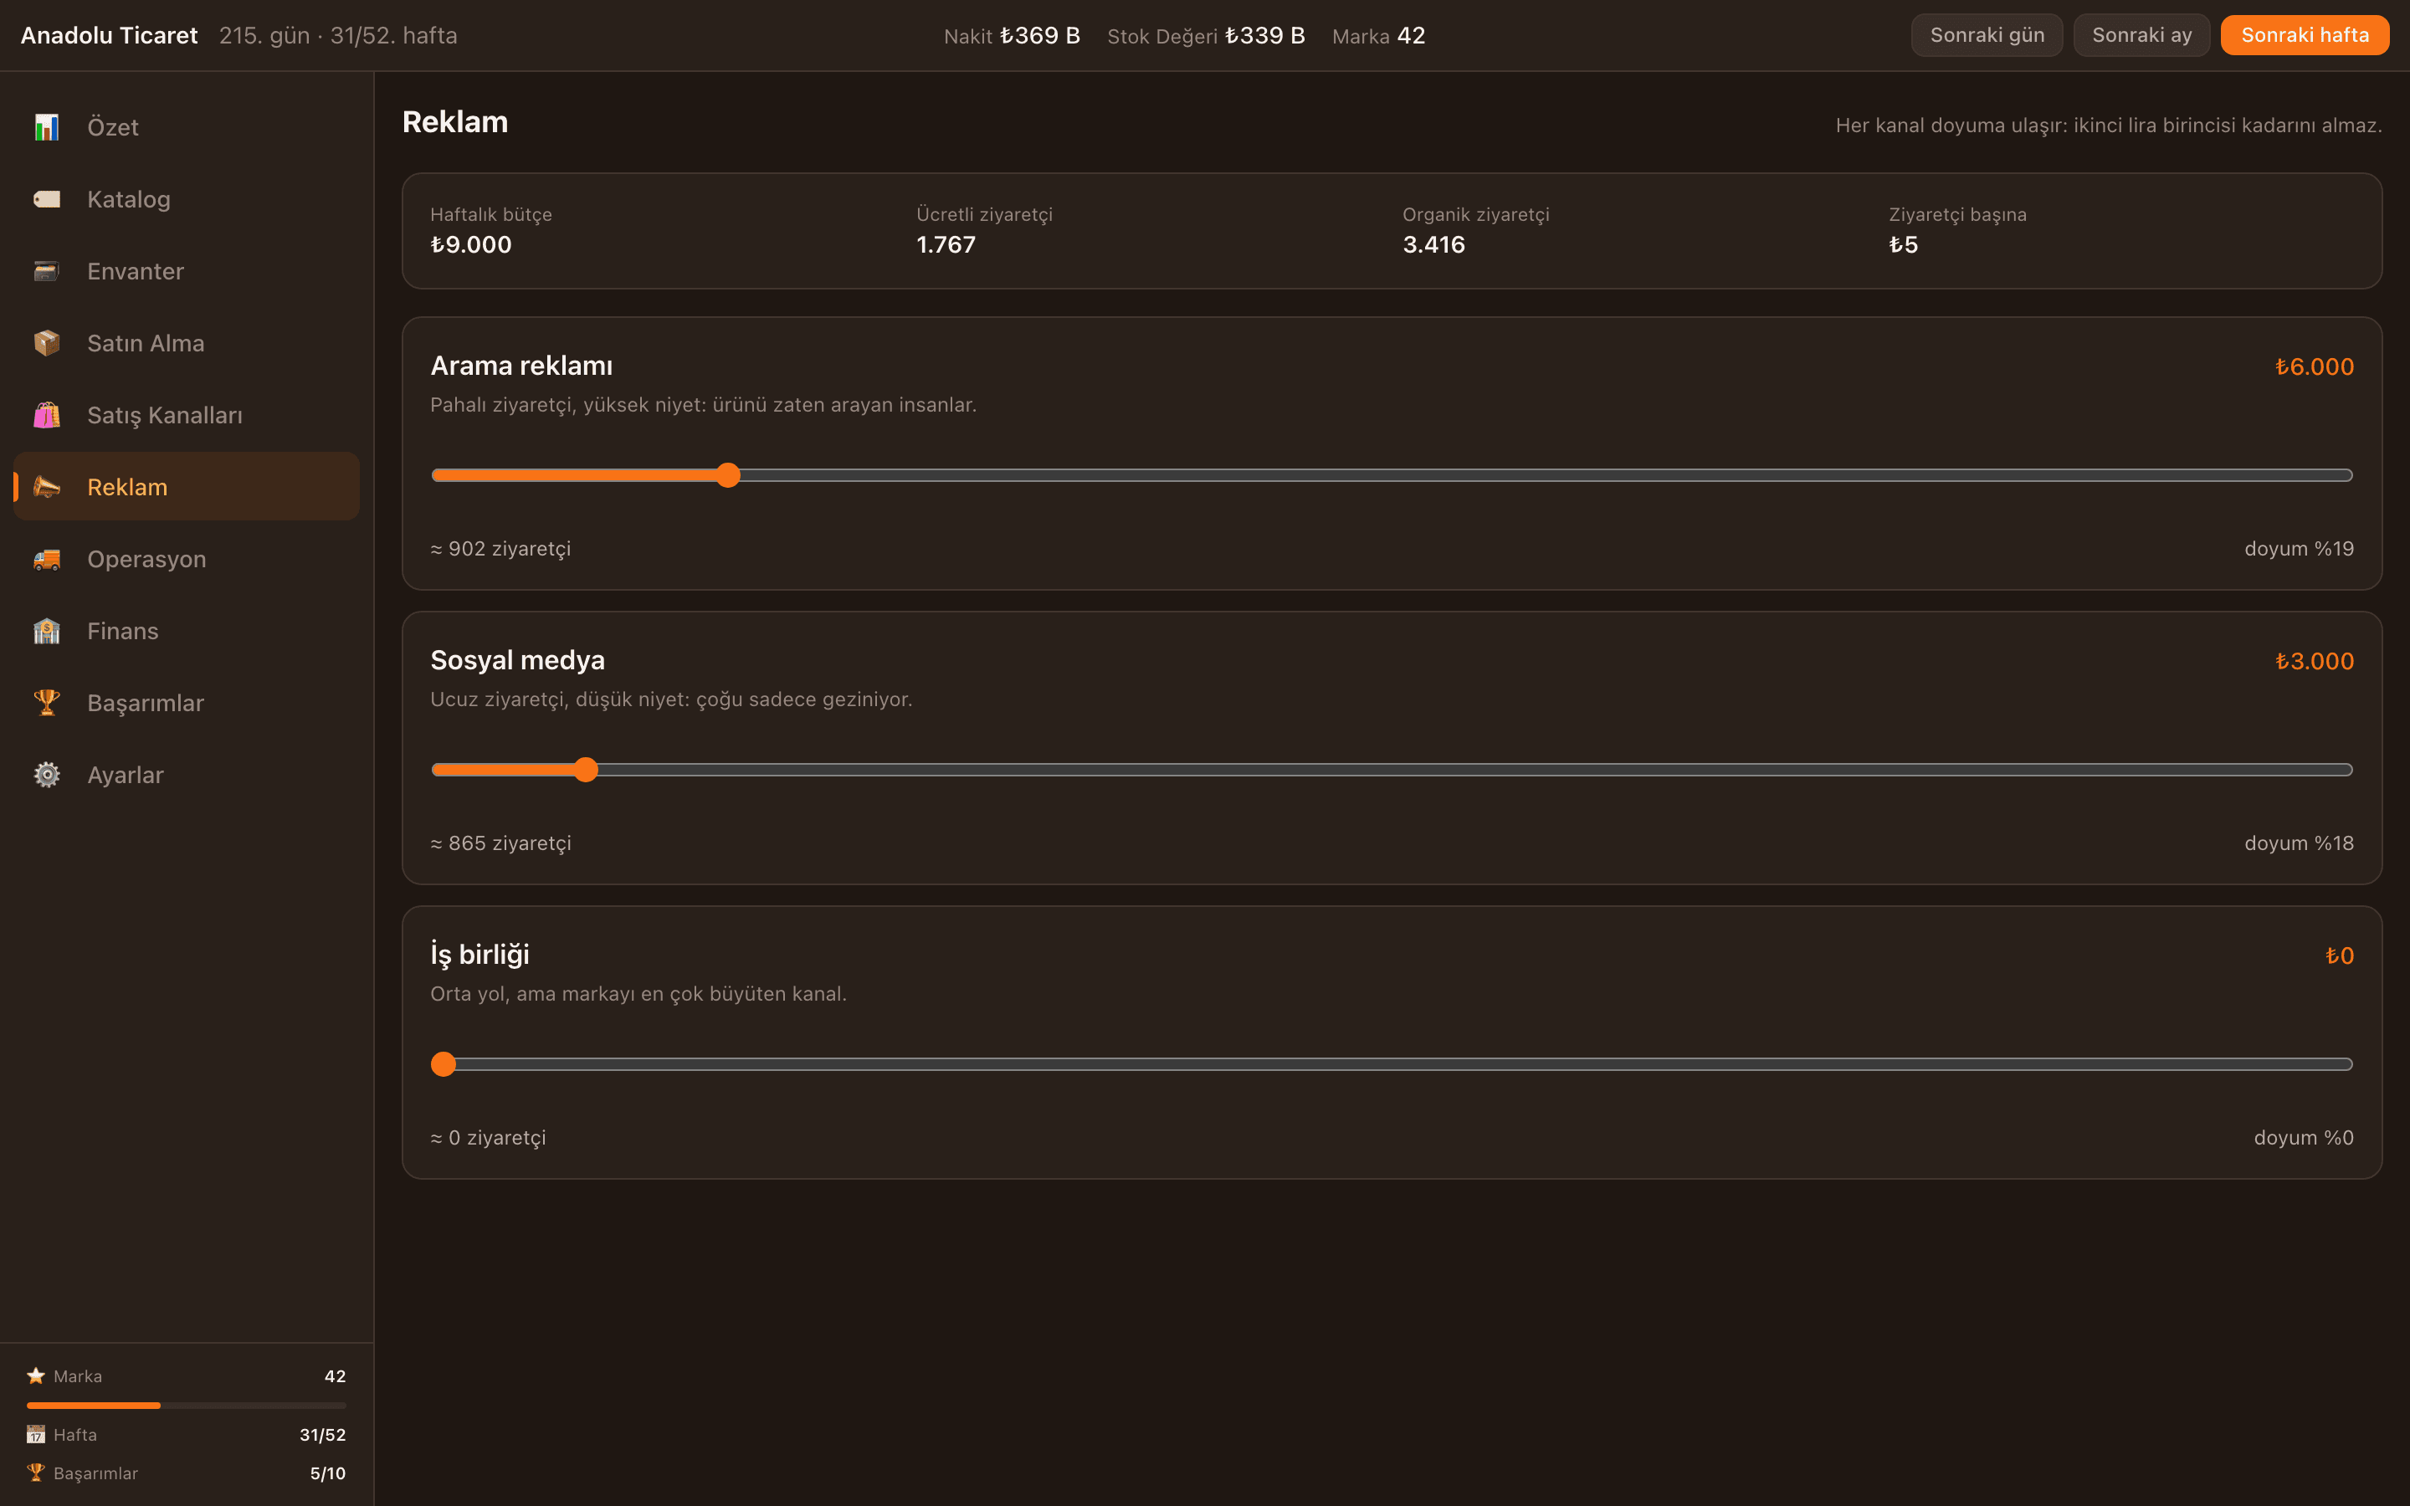Click the '≈ 902 ziyaretçi' estimate

coord(501,549)
